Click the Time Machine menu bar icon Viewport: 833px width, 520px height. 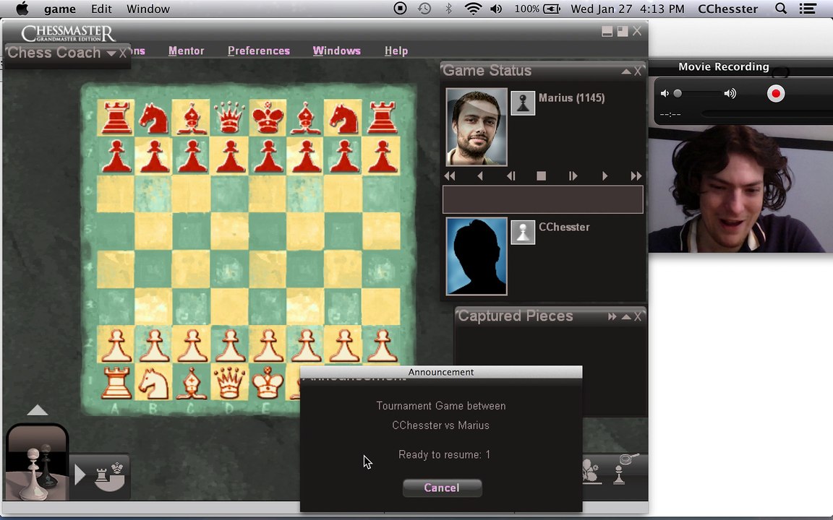[424, 9]
